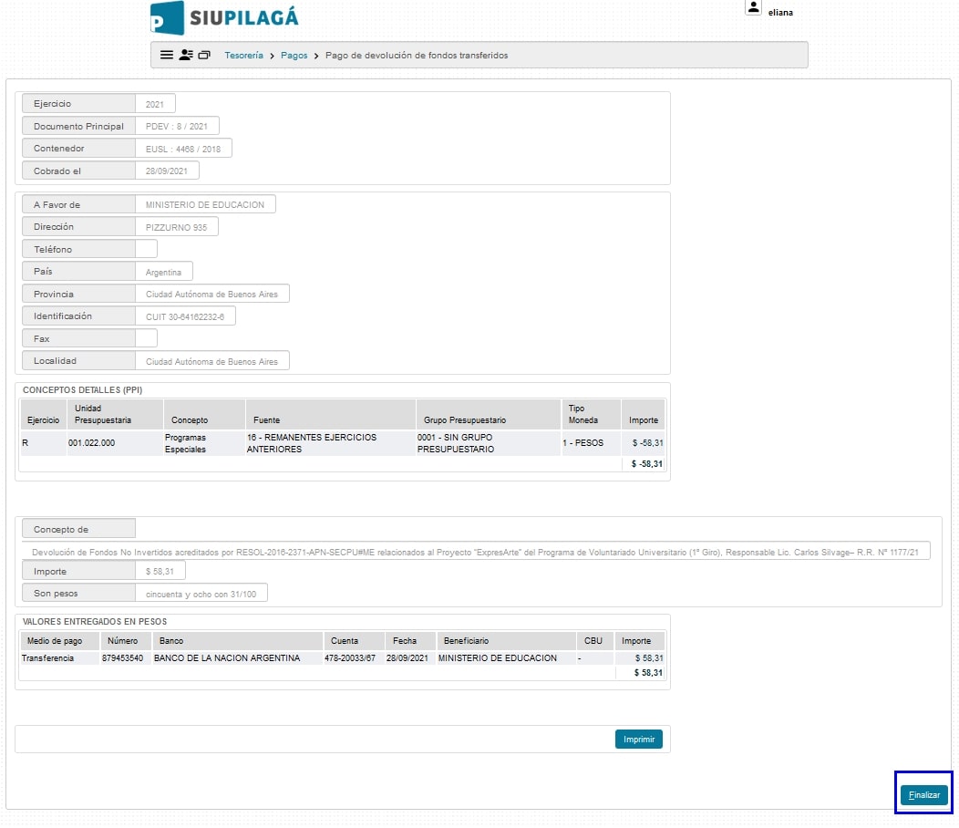Click the Imprimir button
Viewport: 959px width, 828px height.
coord(638,740)
